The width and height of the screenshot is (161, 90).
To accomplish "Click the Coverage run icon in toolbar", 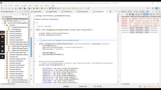I will tap(25, 8).
